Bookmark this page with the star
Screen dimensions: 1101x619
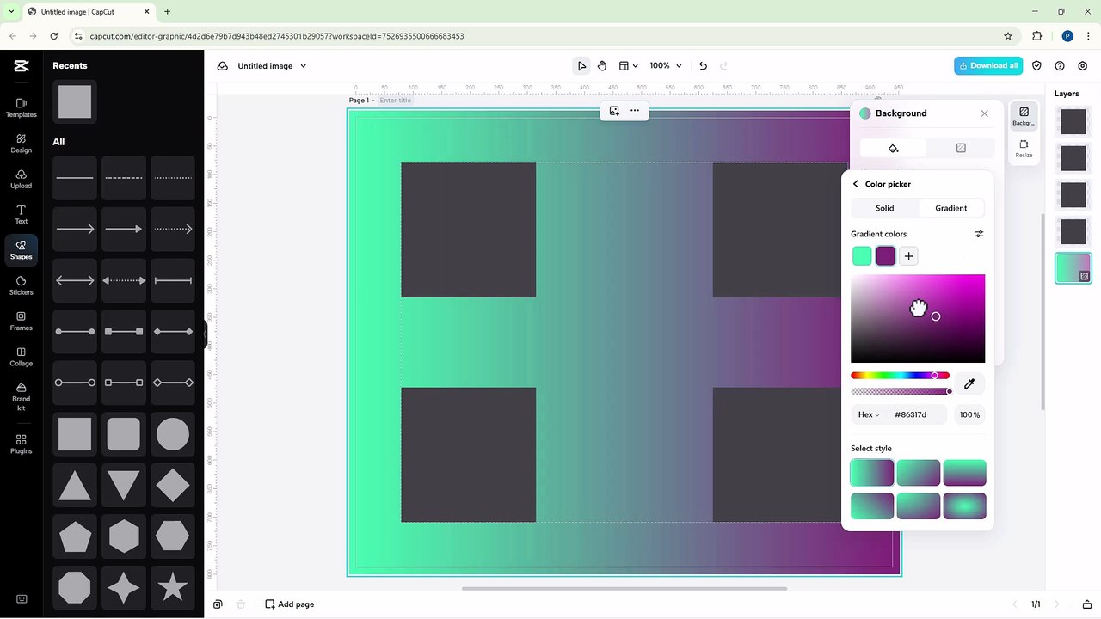coord(1008,36)
